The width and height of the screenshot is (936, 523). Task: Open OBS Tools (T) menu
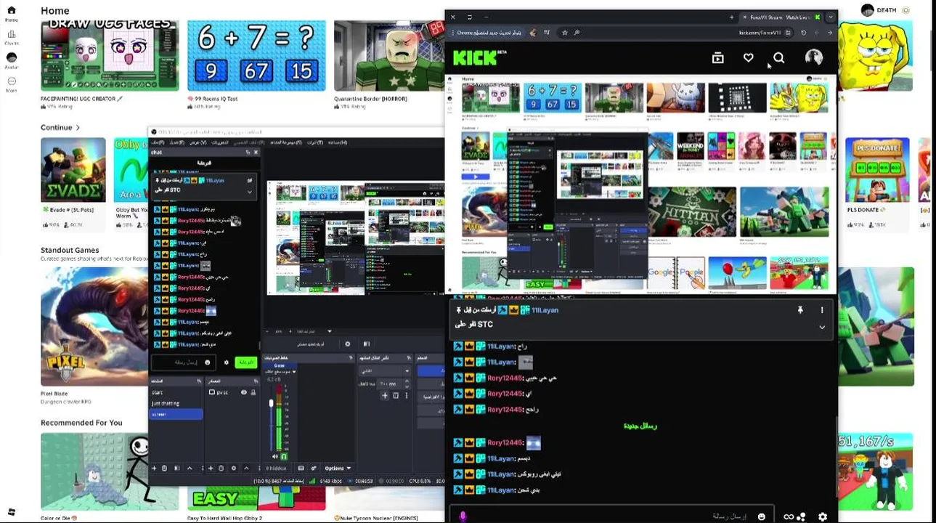[x=314, y=142]
